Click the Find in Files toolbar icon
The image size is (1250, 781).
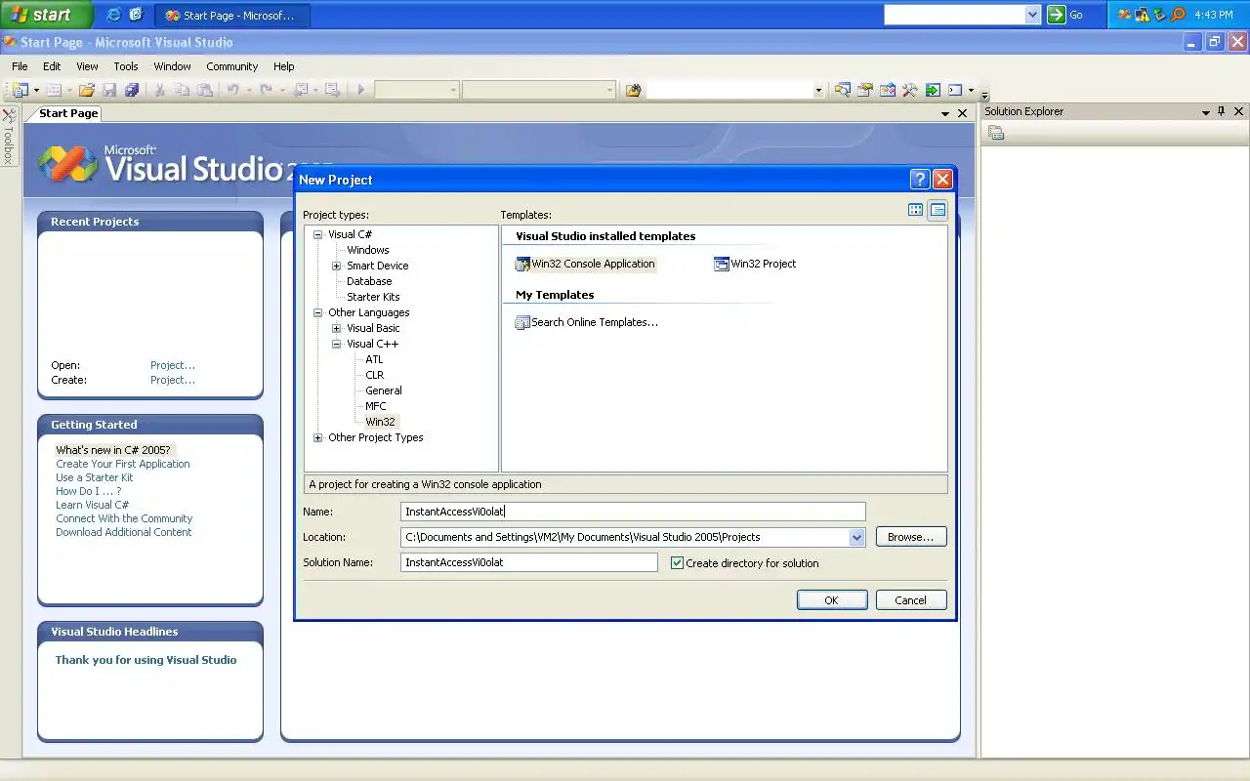pos(634,90)
